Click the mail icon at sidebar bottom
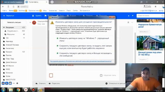 click(3, 83)
